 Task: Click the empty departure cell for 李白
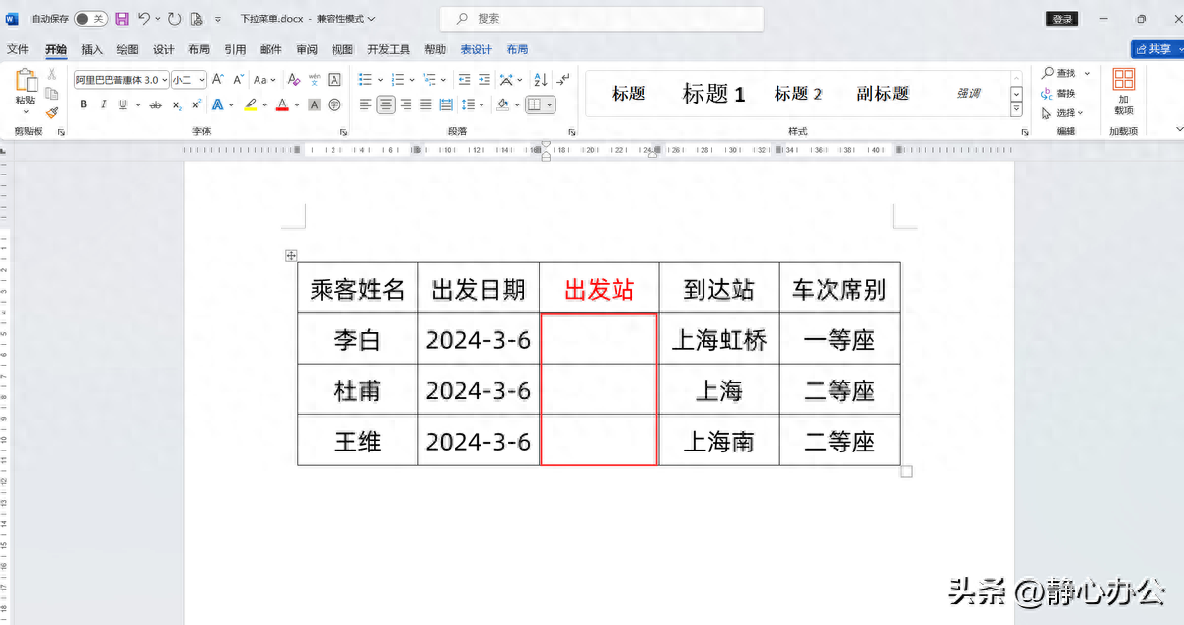click(x=599, y=339)
